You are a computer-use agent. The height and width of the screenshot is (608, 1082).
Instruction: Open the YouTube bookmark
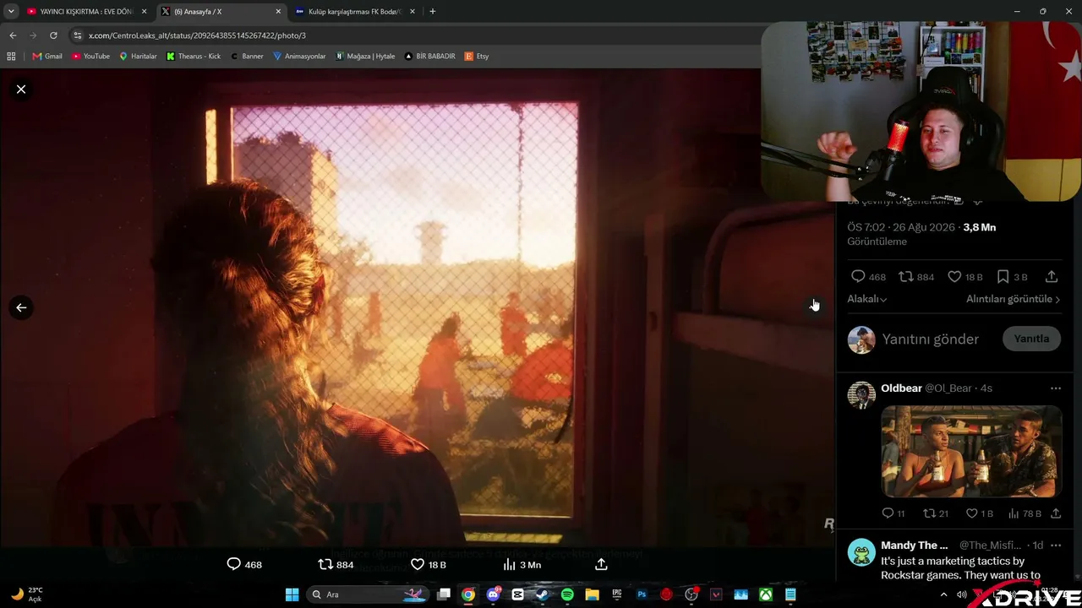point(90,57)
